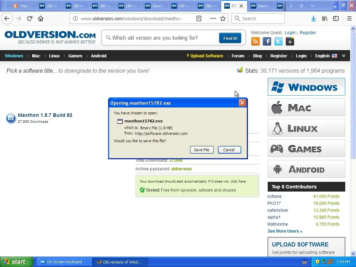
Task: Show sidebars icon in toolbar
Action: (336, 18)
